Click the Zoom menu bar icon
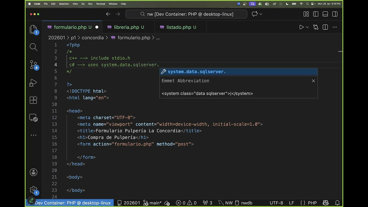Image resolution: width=368 pixels, height=207 pixels. click(239, 4)
